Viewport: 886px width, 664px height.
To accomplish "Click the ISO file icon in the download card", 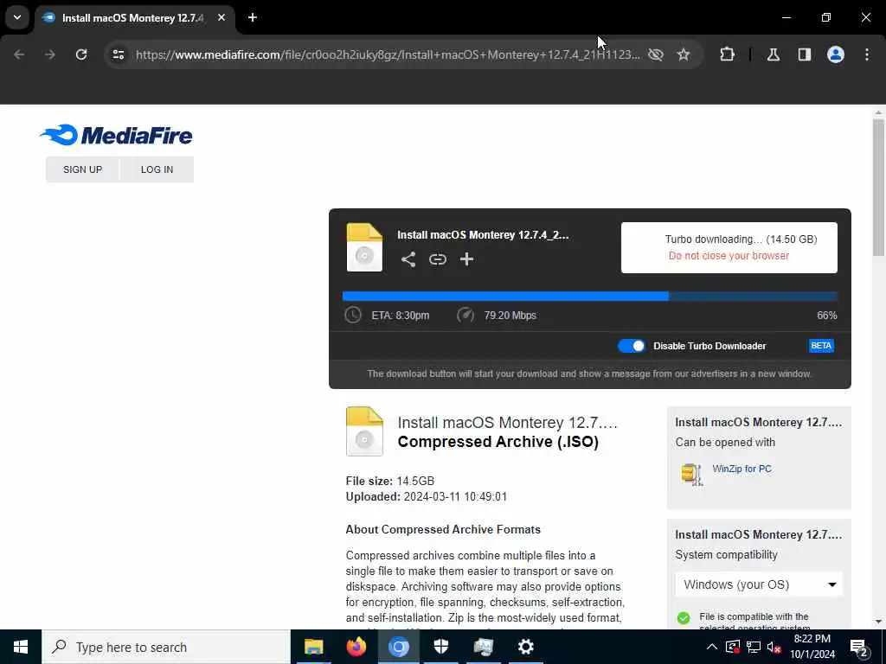I will pos(364,247).
